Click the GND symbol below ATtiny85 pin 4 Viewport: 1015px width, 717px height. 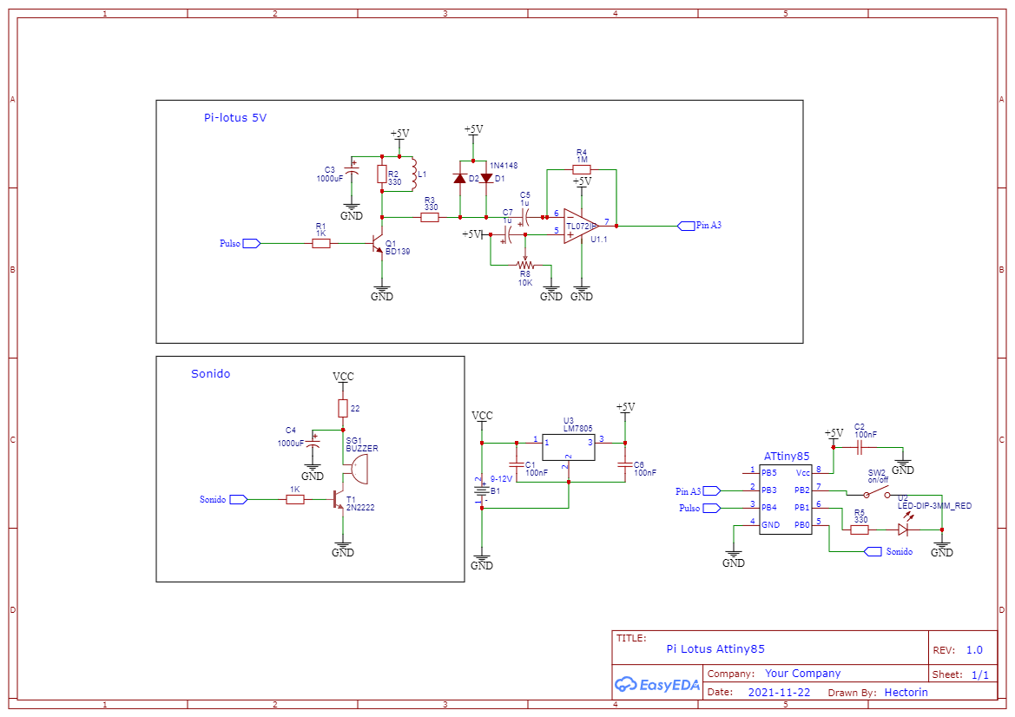(x=734, y=559)
